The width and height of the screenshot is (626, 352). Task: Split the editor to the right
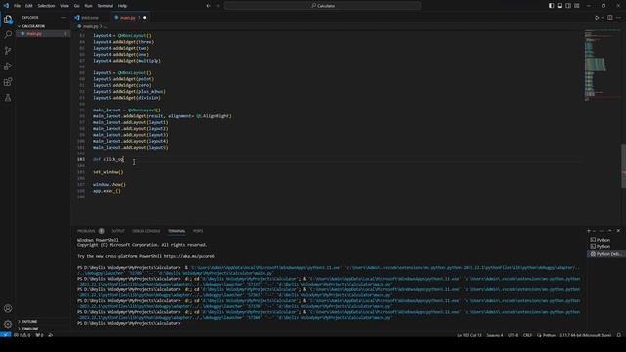point(610,18)
